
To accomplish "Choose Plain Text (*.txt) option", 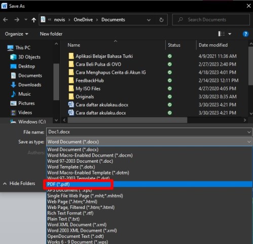I will pos(150,219).
